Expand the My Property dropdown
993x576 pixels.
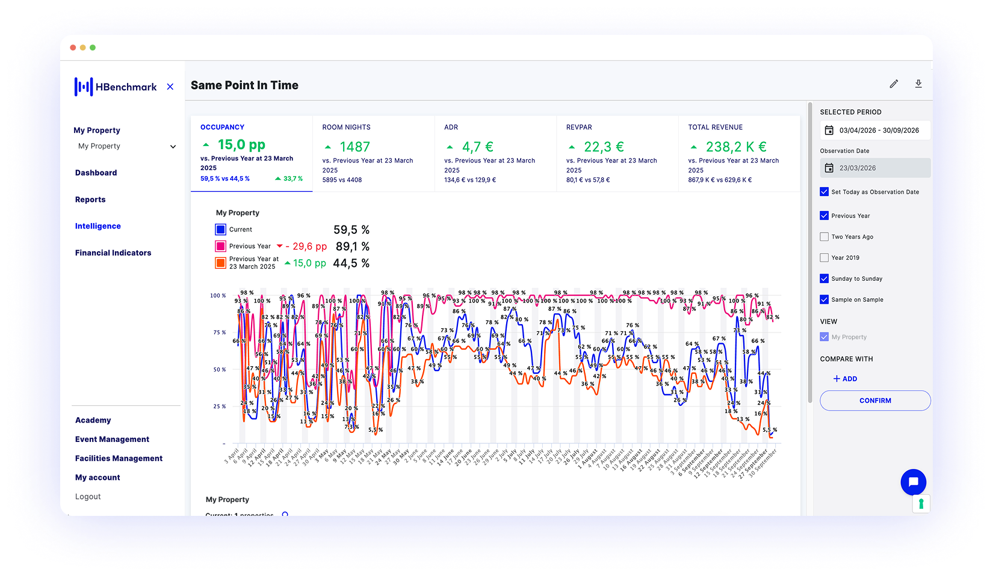point(173,147)
